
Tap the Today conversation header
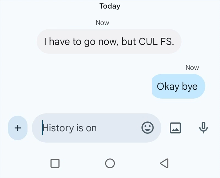tap(109, 6)
